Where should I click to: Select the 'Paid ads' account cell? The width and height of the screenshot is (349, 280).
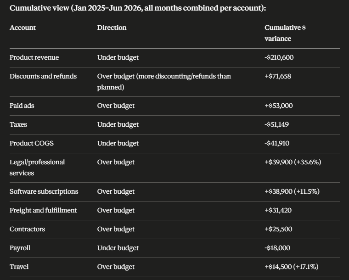[22, 106]
